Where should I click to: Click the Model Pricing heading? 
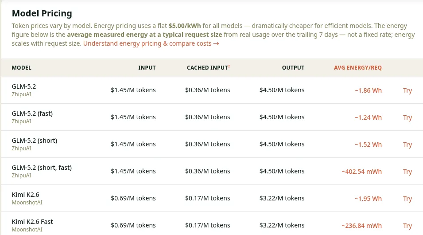pos(42,13)
